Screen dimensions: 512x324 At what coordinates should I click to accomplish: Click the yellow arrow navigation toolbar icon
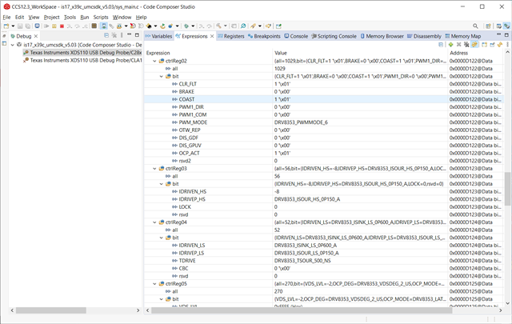(x=269, y=26)
